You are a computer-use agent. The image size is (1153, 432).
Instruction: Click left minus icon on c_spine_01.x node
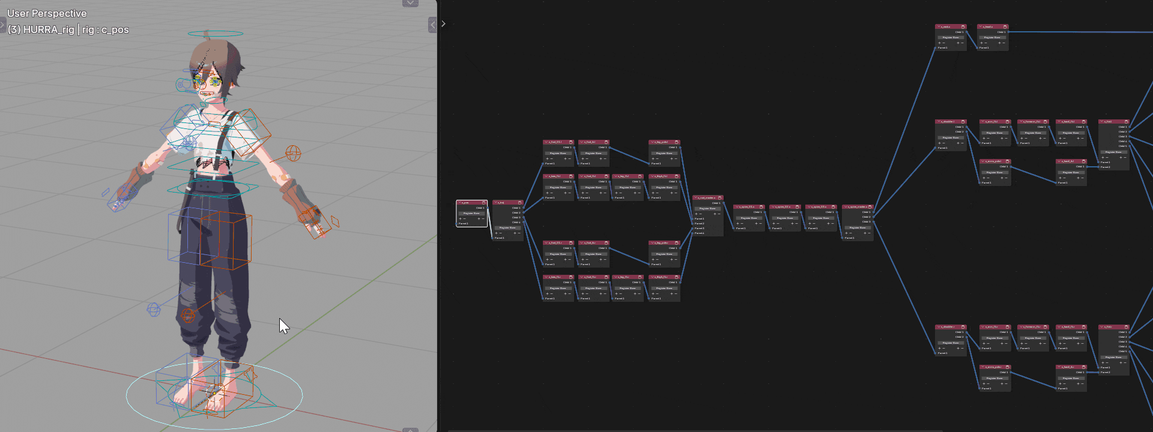pos(742,223)
